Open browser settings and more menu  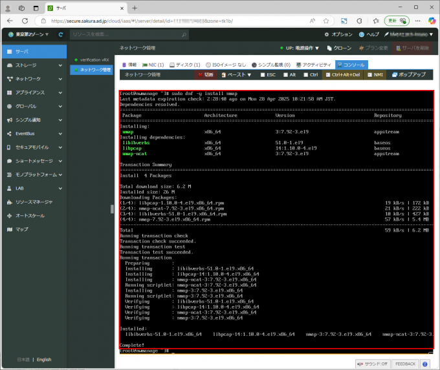(418, 21)
